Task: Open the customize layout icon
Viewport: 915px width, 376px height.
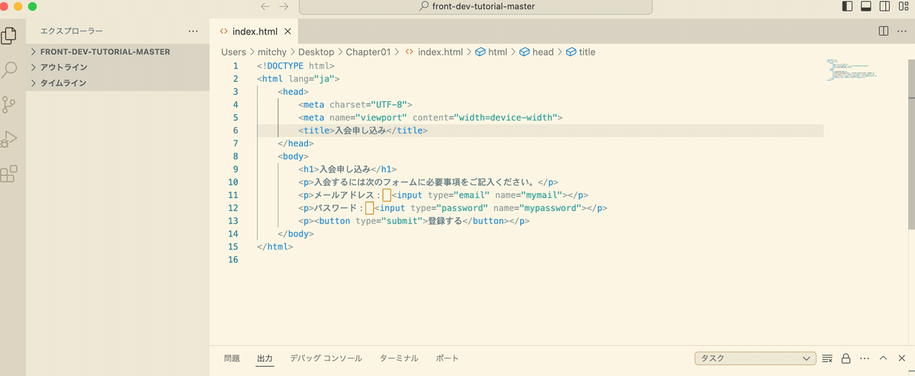Action: [904, 6]
